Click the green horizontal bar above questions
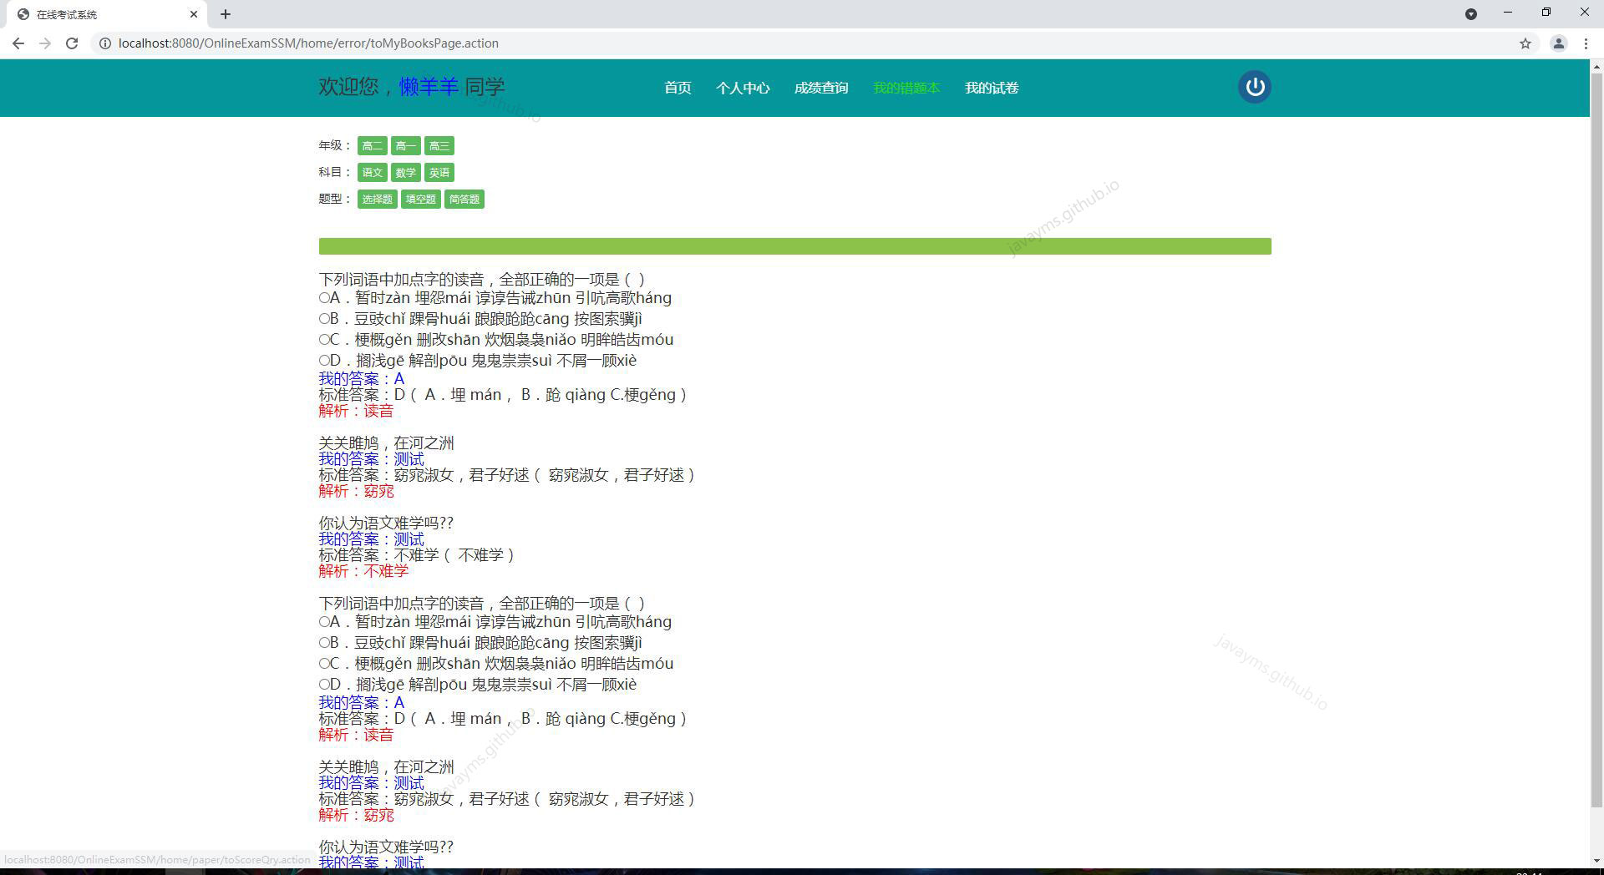 pyautogui.click(x=794, y=246)
